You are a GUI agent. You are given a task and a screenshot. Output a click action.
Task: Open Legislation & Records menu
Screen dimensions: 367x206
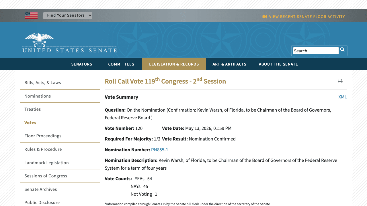[174, 64]
